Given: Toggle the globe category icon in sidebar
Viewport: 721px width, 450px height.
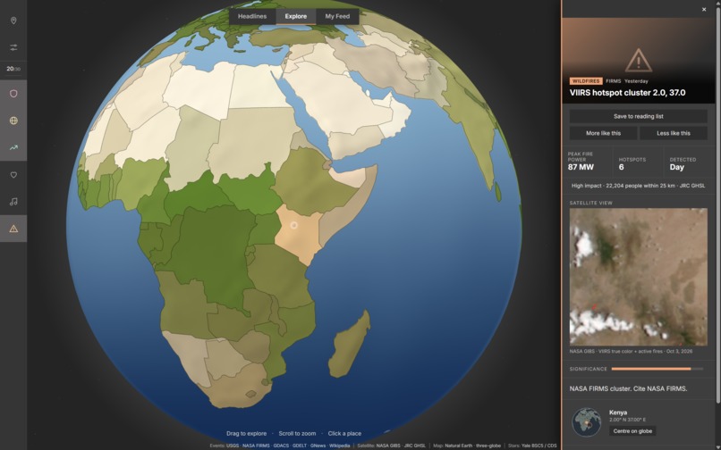Looking at the screenshot, I should 13,121.
